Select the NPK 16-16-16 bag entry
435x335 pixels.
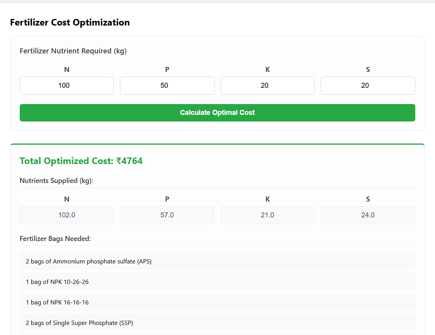pyautogui.click(x=217, y=302)
